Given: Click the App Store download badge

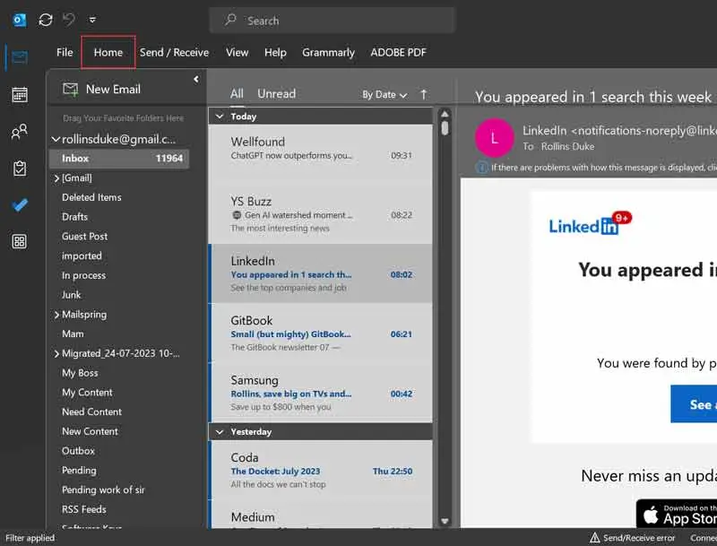Looking at the screenshot, I should pos(677,514).
